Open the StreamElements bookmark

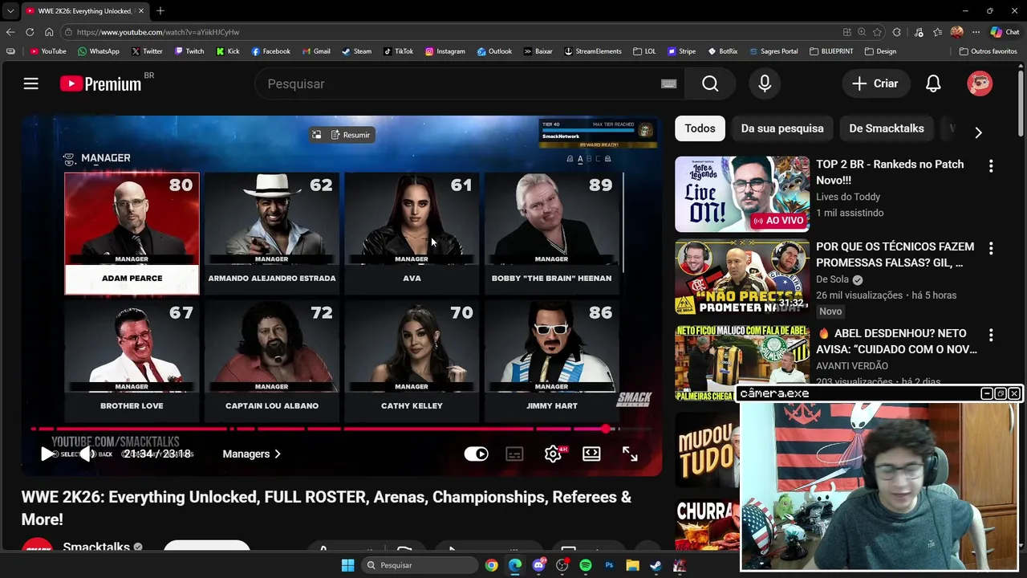pyautogui.click(x=592, y=51)
